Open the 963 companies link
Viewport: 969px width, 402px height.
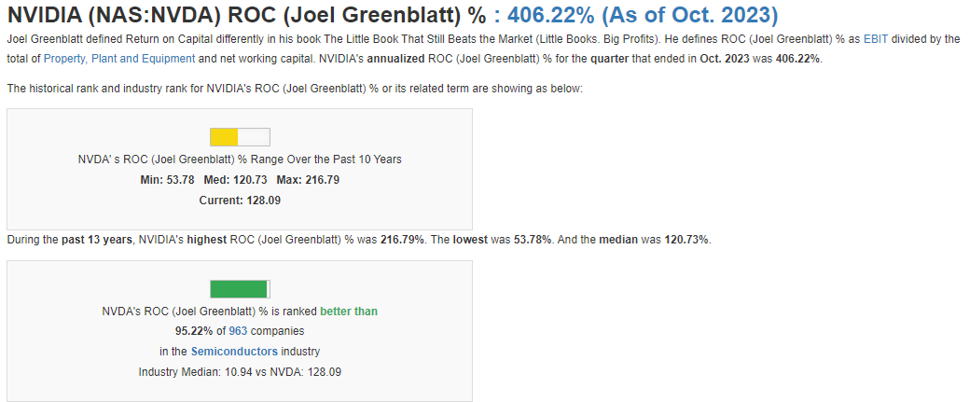237,331
